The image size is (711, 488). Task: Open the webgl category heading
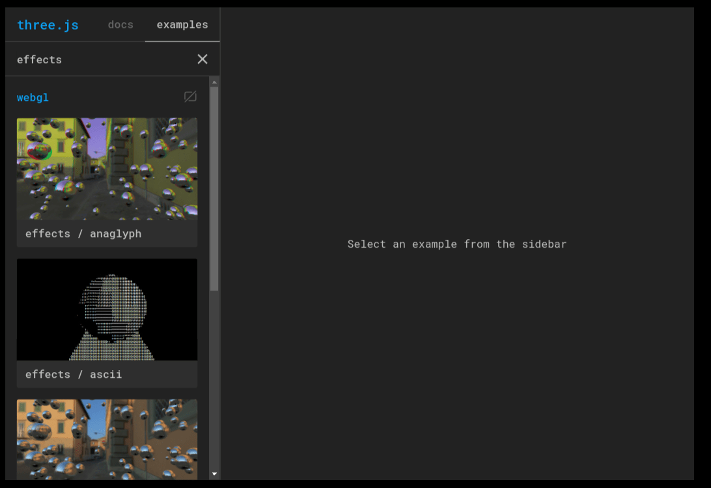tap(33, 98)
